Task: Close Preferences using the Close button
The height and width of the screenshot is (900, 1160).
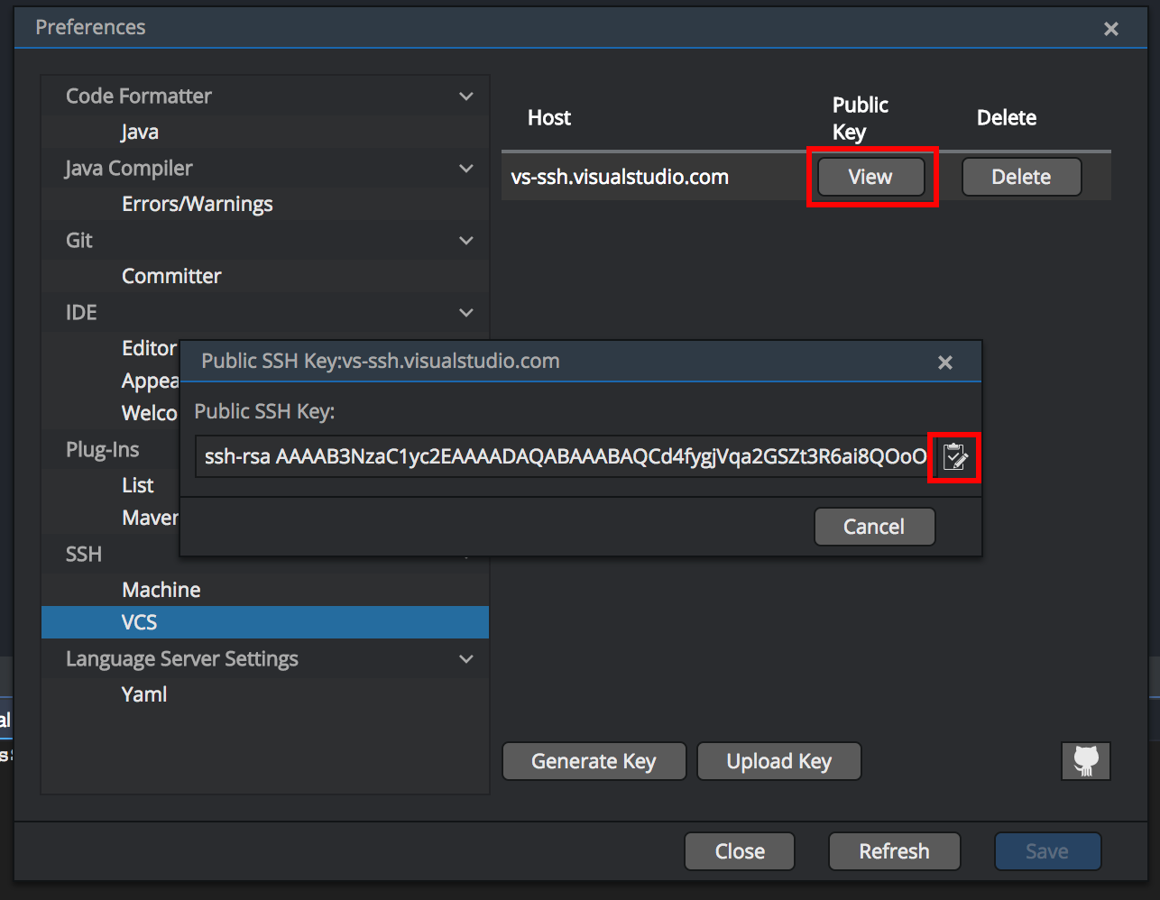Action: 740,851
